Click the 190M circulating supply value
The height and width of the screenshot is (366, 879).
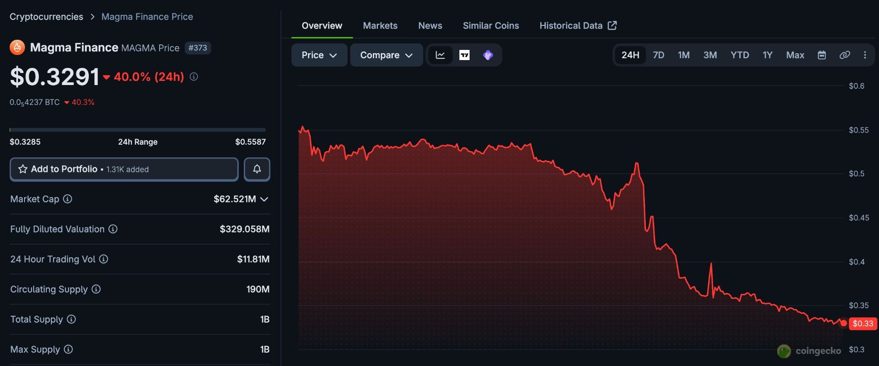point(258,289)
